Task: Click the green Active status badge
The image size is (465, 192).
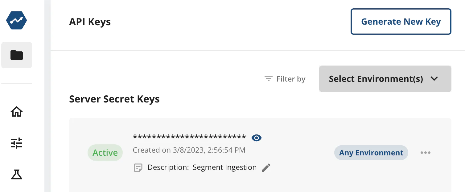Action: point(105,153)
